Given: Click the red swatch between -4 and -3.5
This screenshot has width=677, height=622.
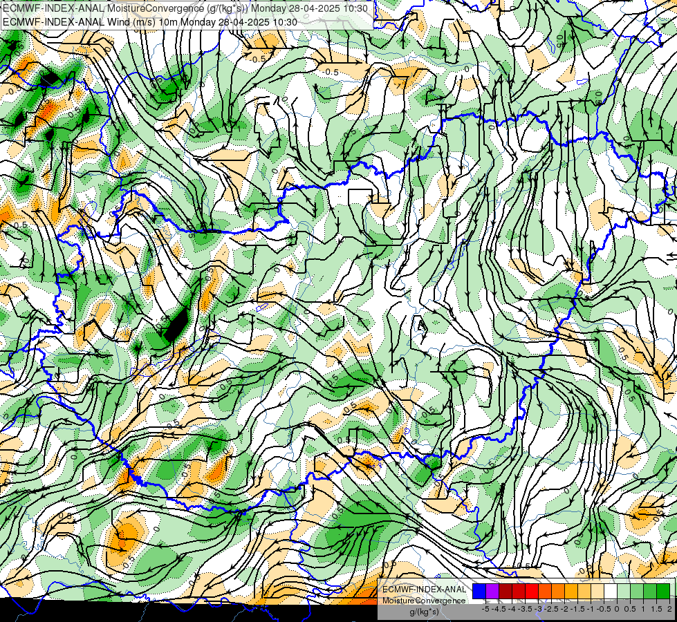Looking at the screenshot, I should tap(519, 592).
